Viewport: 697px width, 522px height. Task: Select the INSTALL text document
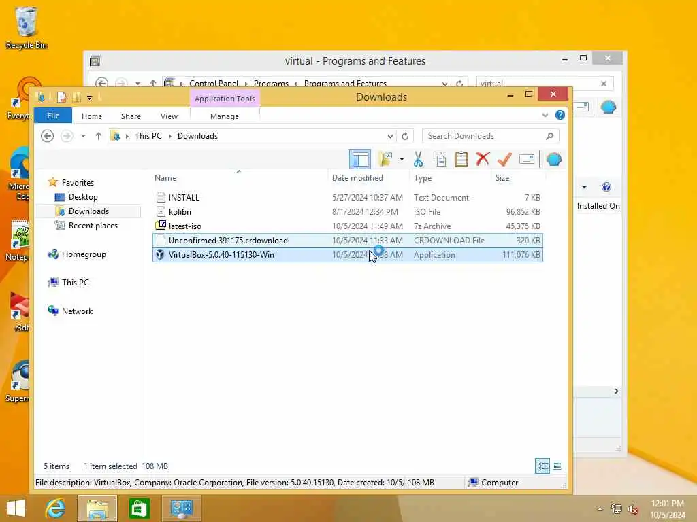pyautogui.click(x=348, y=198)
